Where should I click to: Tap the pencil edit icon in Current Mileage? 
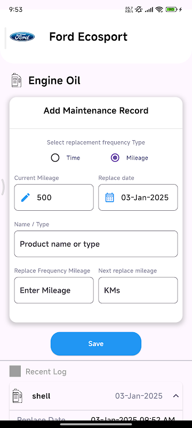[26, 197]
